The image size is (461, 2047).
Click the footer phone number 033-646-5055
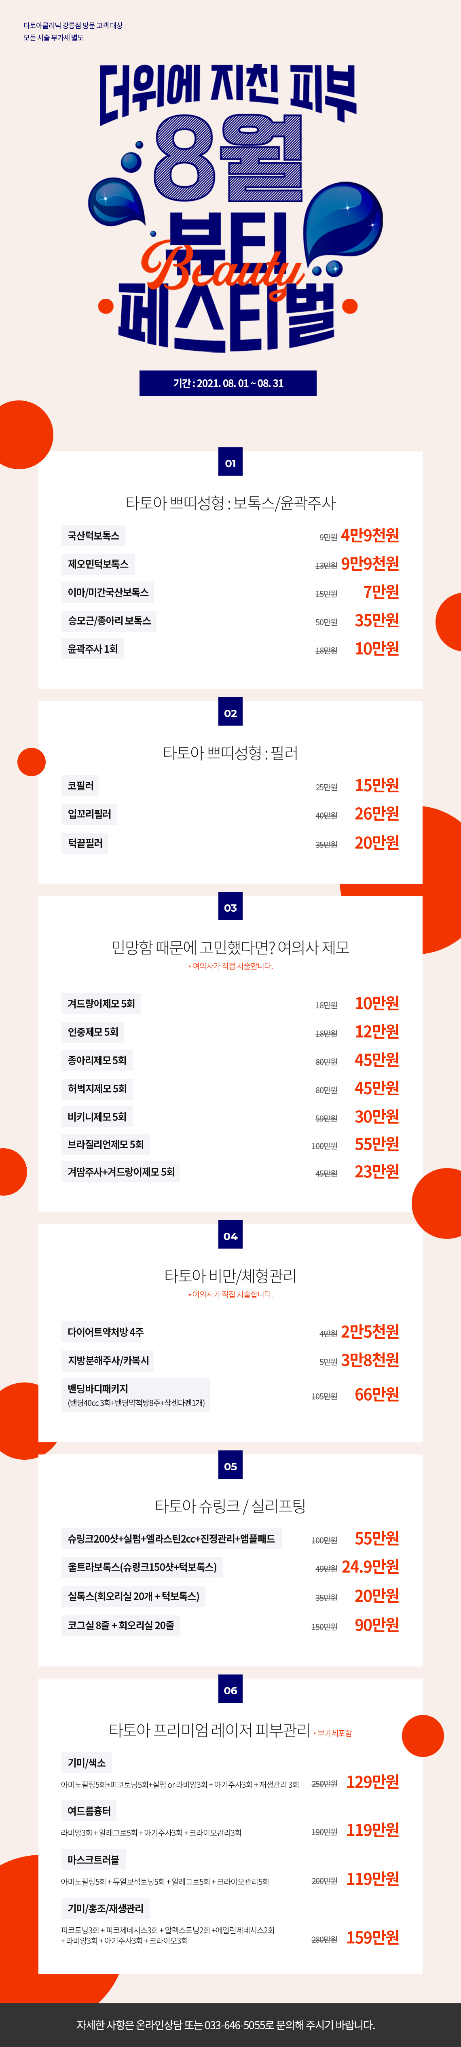[235, 2025]
